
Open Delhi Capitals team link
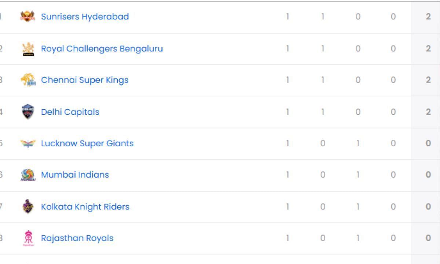pyautogui.click(x=70, y=112)
